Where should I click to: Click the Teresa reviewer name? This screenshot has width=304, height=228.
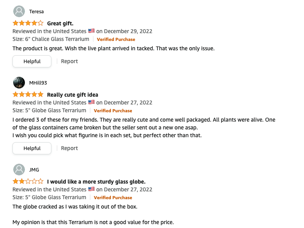(x=37, y=12)
